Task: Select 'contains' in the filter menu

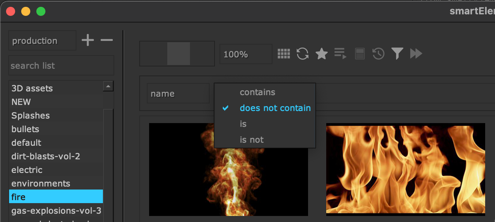Action: (x=257, y=92)
